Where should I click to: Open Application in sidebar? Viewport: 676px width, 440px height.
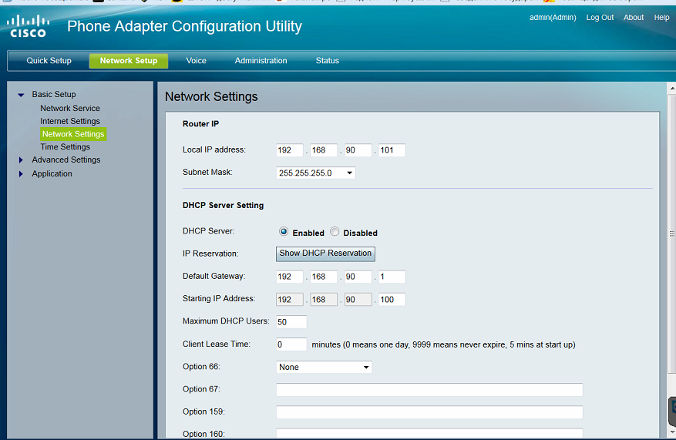[52, 173]
